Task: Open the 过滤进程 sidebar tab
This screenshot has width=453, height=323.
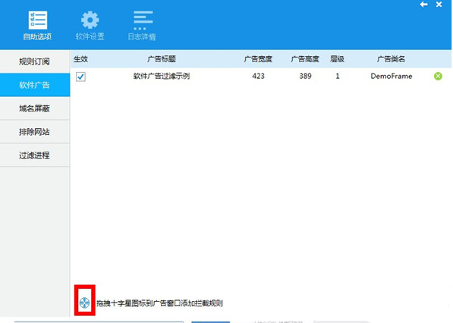Action: click(35, 155)
